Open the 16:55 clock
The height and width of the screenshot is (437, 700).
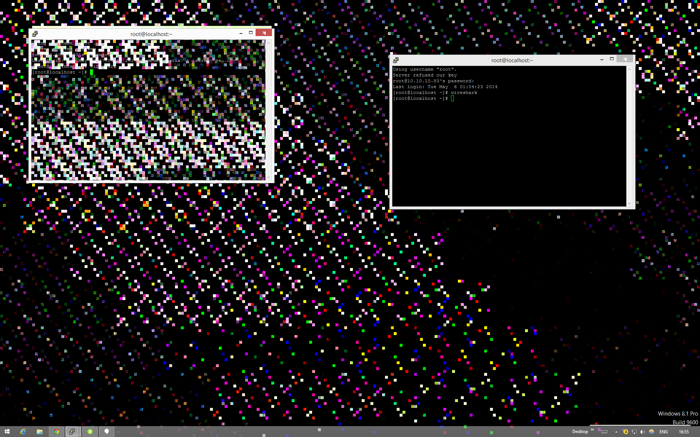click(684, 432)
